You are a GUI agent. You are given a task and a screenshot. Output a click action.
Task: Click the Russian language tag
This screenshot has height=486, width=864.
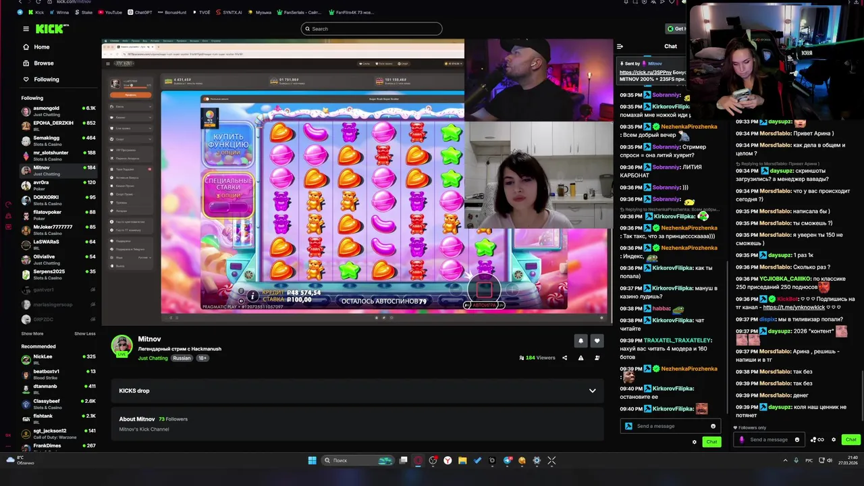[x=182, y=358]
